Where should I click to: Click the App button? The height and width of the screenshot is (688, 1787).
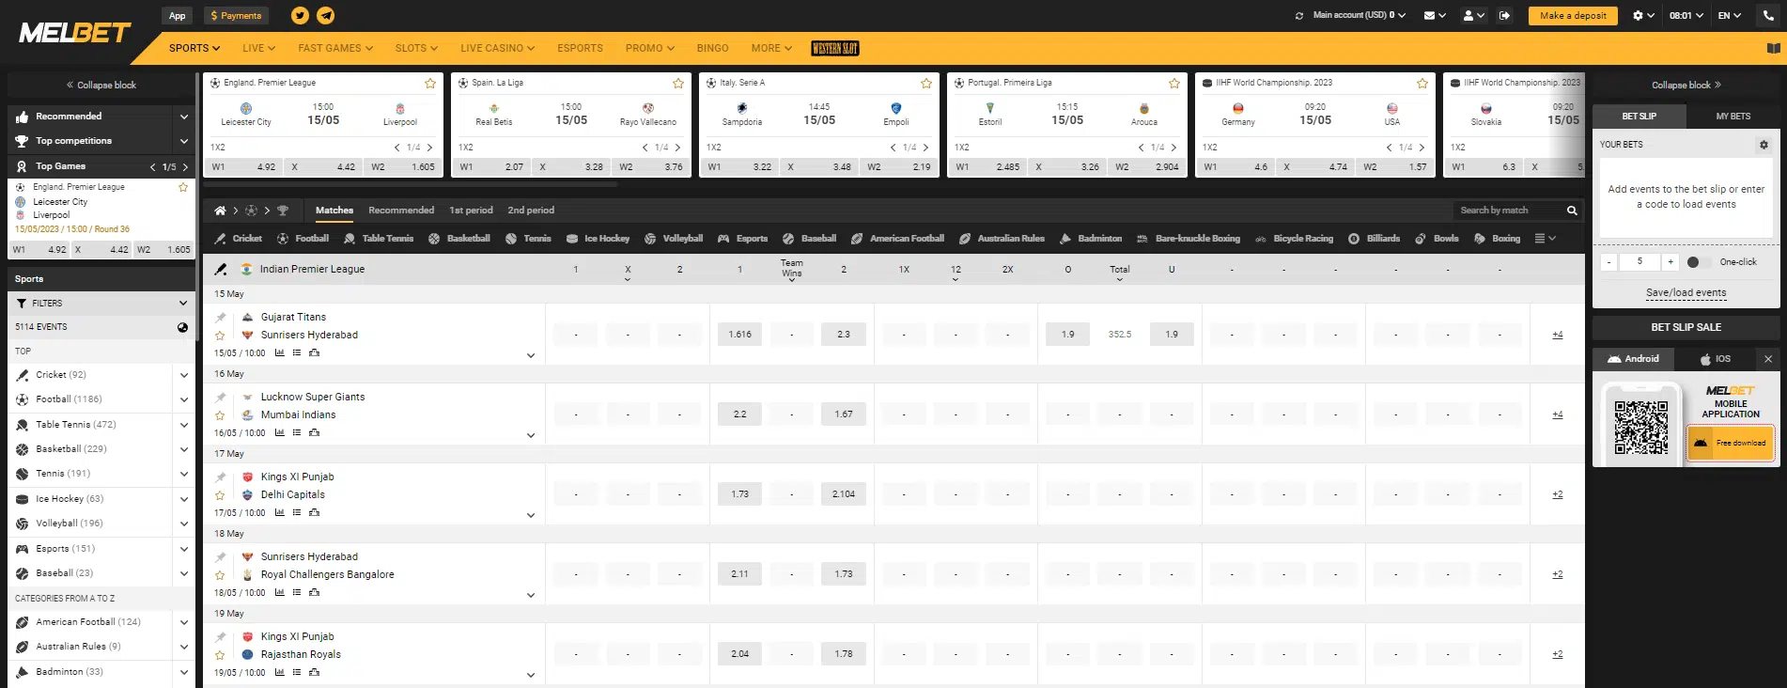click(x=178, y=16)
